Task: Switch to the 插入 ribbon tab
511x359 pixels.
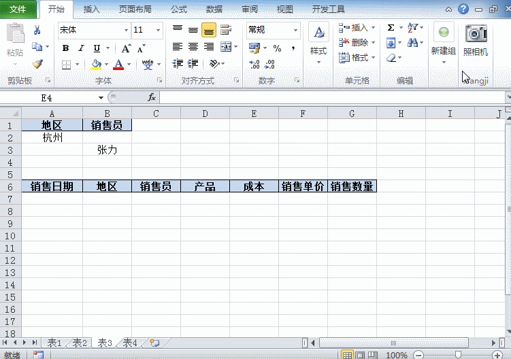Action: (x=92, y=9)
